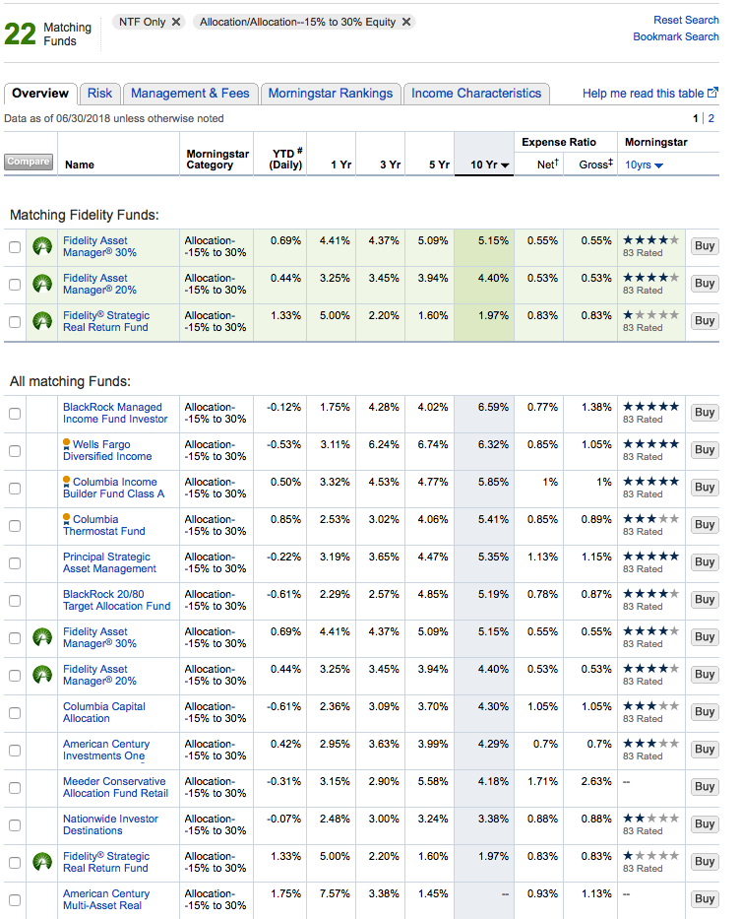This screenshot has height=919, width=741.
Task: Click the badge icon next to Wells Fargo Diversified Income
Action: (x=67, y=443)
